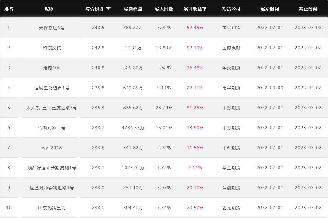Select the 789.37万 equity value
This screenshot has height=218, width=328.
(x=133, y=28)
